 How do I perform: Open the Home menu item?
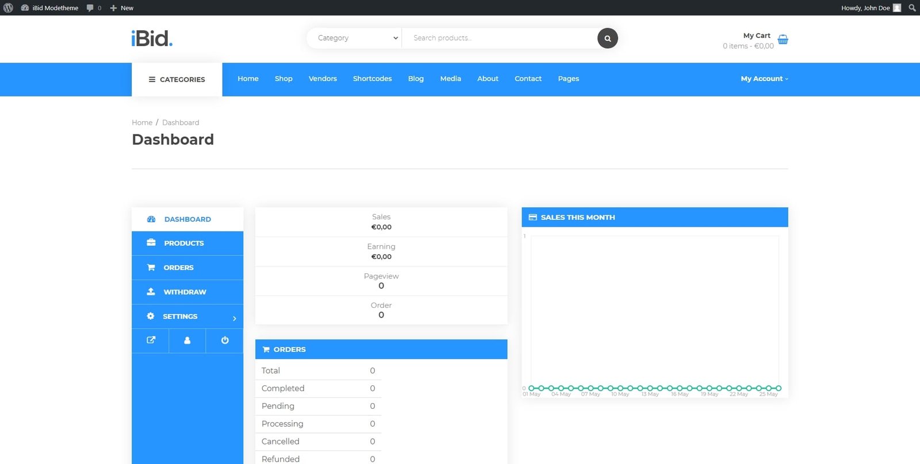point(248,79)
